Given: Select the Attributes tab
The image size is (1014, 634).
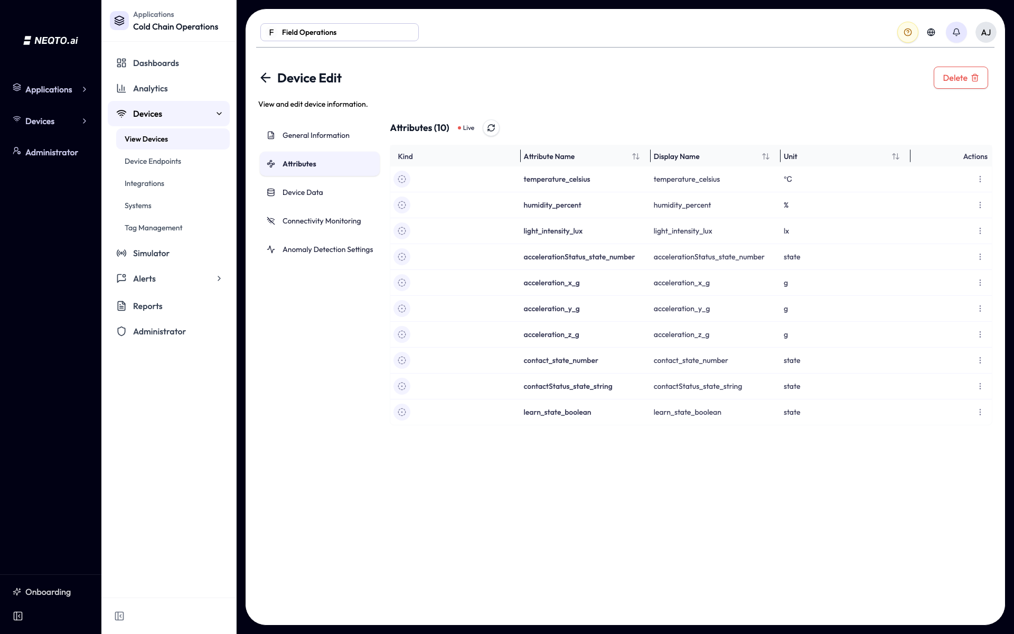Looking at the screenshot, I should pos(320,164).
